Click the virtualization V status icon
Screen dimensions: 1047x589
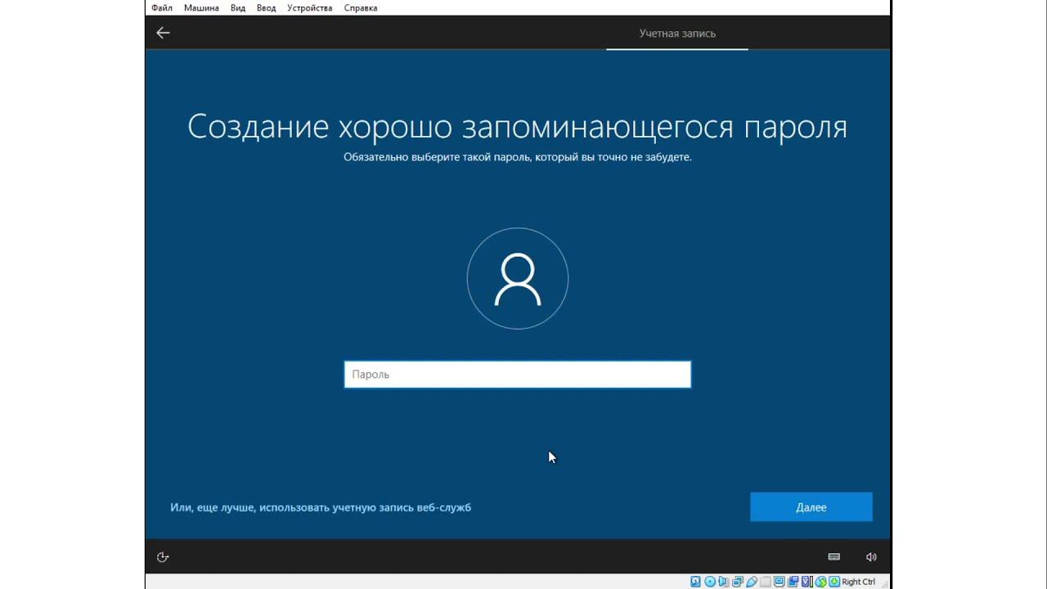807,582
